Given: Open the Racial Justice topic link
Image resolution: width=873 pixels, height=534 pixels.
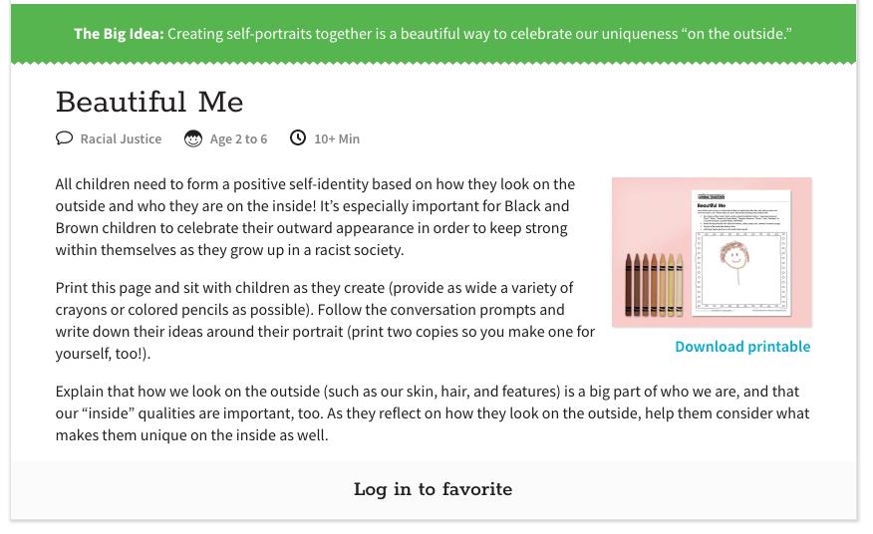Looking at the screenshot, I should (121, 139).
